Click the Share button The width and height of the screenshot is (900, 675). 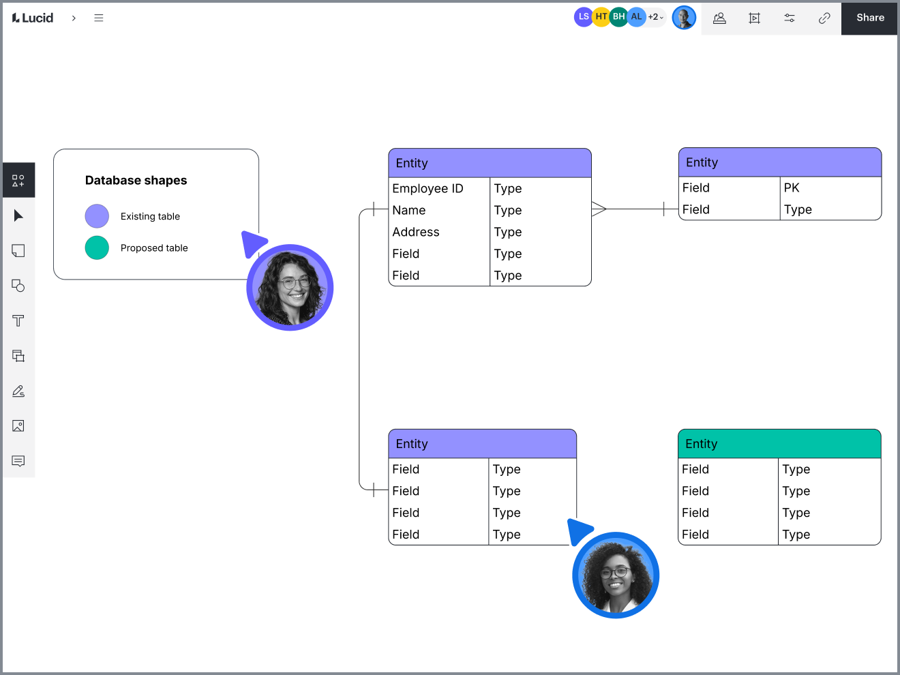[870, 18]
